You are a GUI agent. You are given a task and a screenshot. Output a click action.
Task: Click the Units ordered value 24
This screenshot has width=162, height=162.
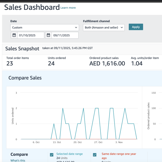(51, 64)
